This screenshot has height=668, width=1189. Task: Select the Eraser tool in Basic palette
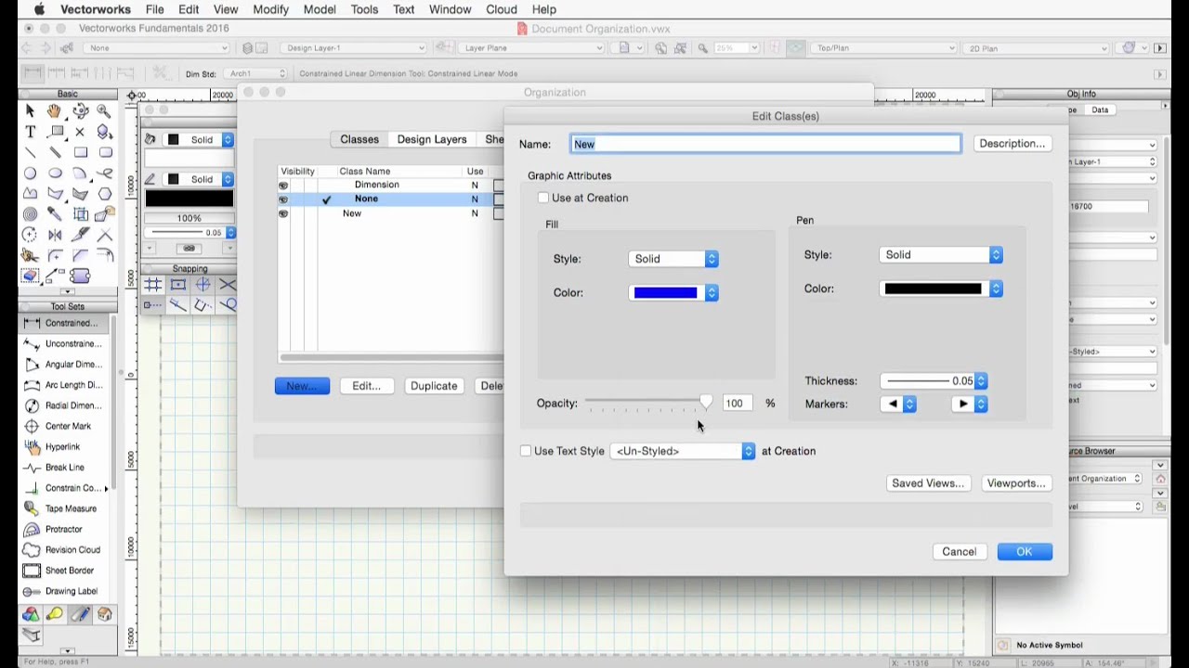(30, 276)
